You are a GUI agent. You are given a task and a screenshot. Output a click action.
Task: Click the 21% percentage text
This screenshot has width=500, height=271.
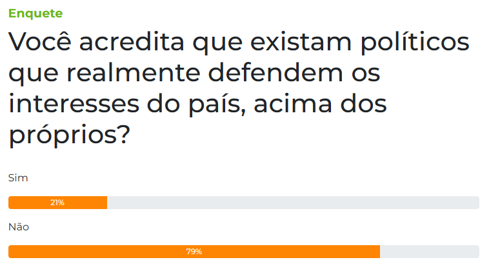tap(57, 203)
